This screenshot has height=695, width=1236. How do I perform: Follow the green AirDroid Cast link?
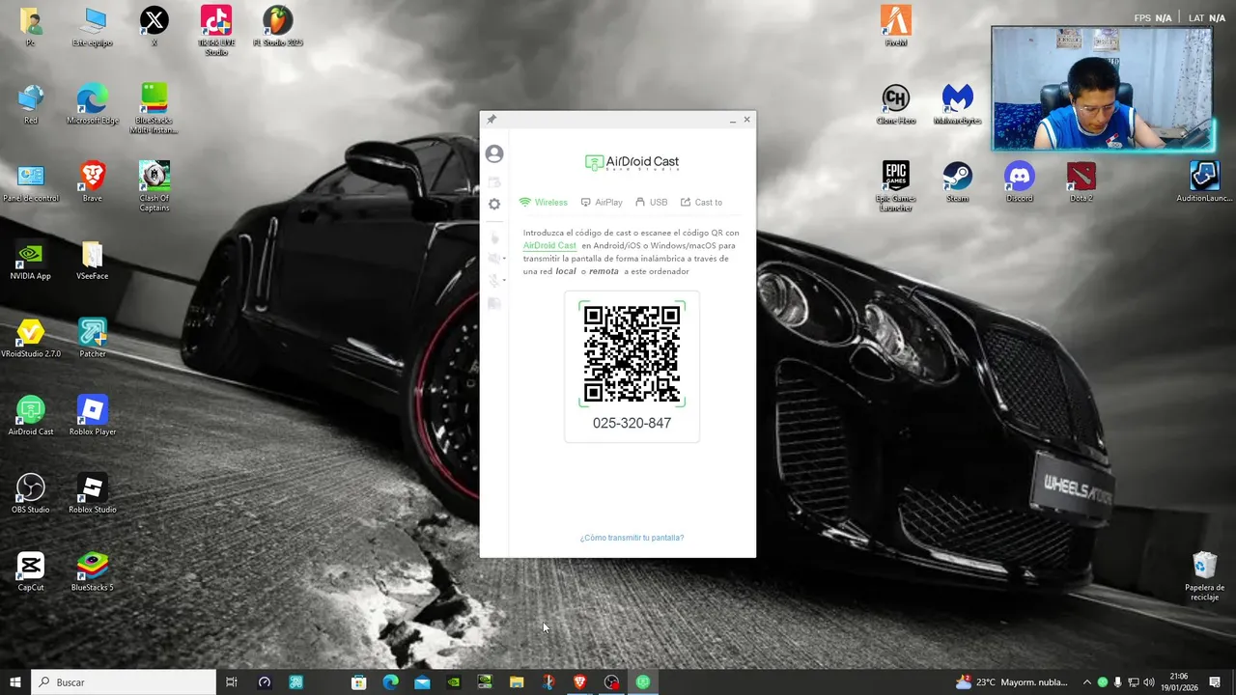pyautogui.click(x=549, y=246)
